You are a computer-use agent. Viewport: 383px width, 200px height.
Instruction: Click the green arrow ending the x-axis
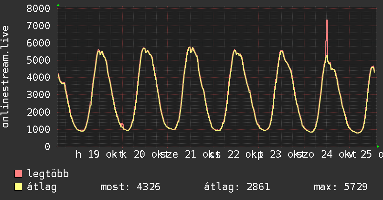tap(378, 147)
